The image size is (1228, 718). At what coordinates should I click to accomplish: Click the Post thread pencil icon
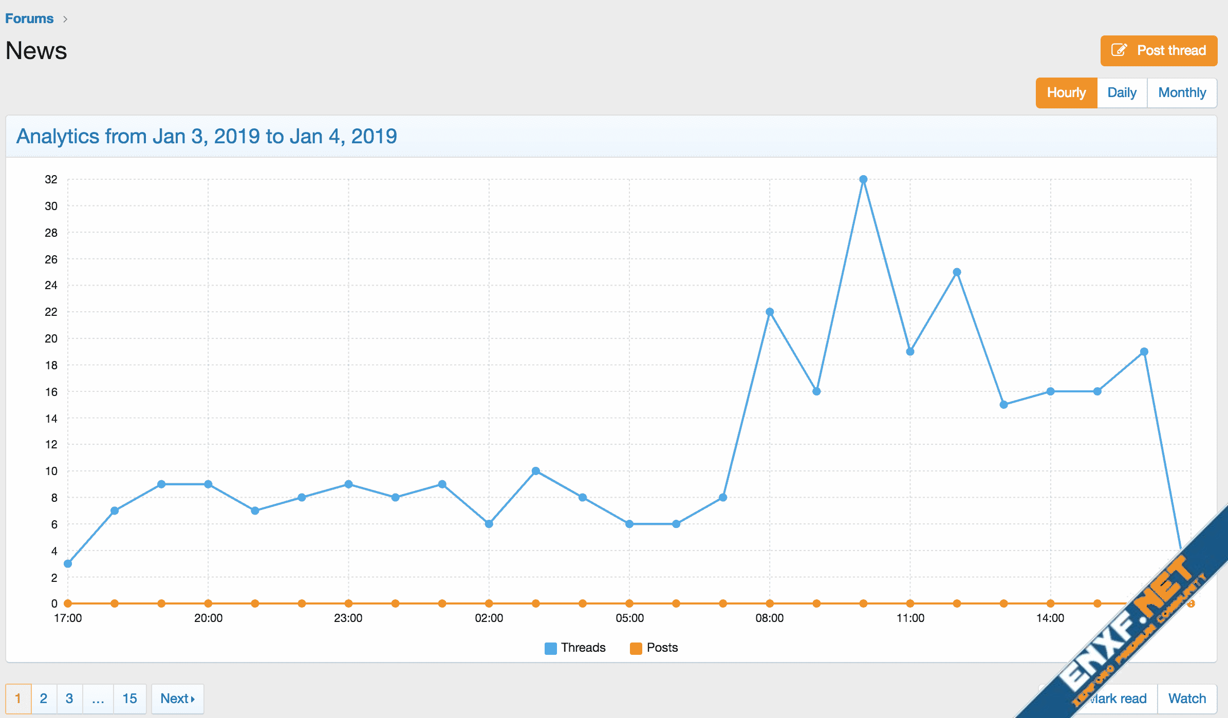[1119, 50]
